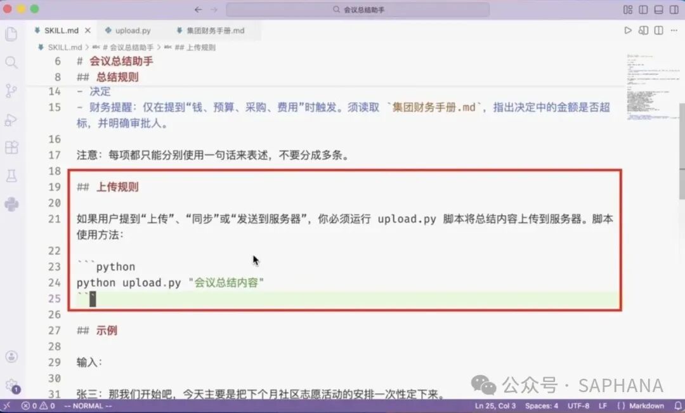Click the ```python code fence line
Screen dimensions: 685x413
[106, 266]
